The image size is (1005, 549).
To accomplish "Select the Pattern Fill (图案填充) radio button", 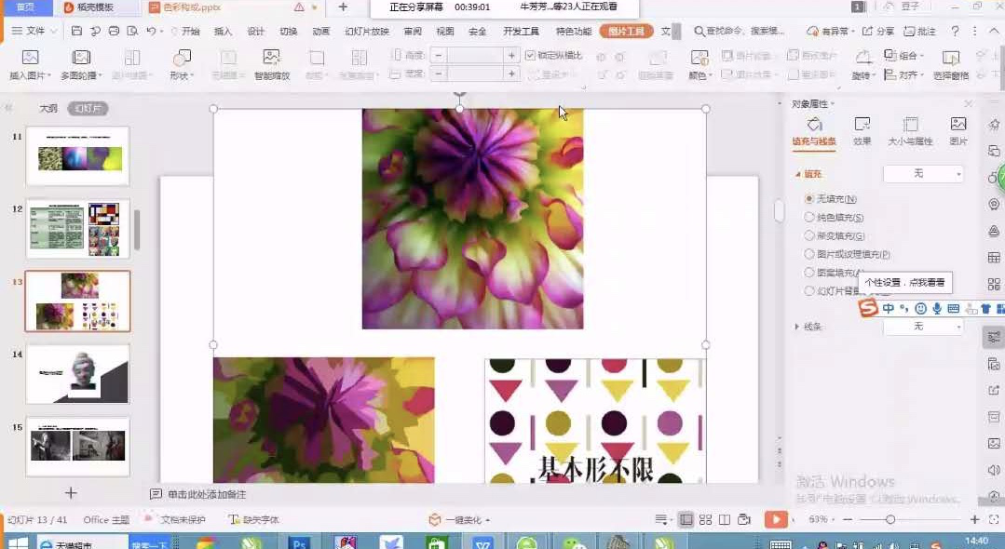I will click(x=808, y=273).
